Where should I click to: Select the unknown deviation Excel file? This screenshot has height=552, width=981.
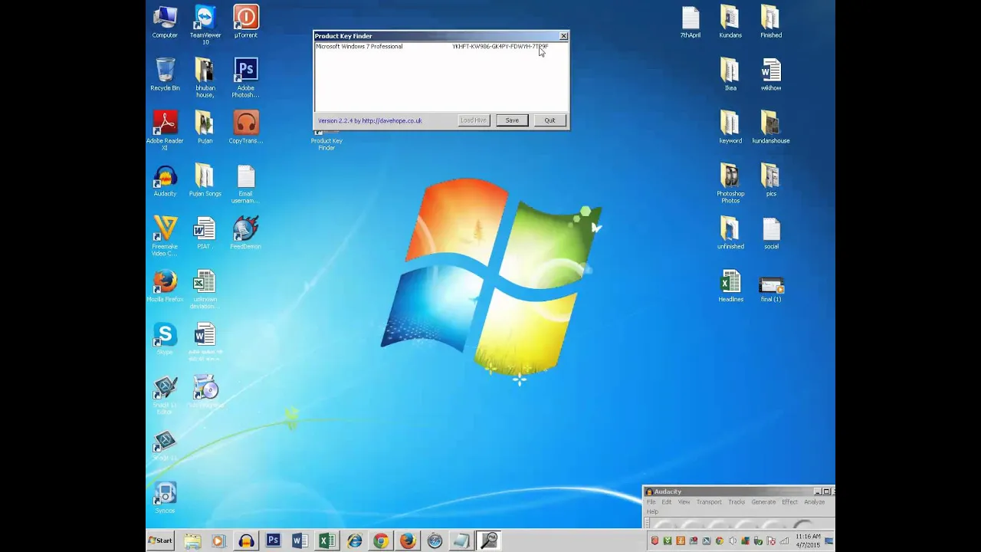205,290
